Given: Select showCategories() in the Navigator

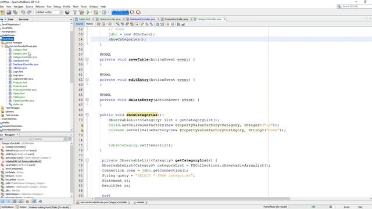Looking at the screenshot, I should (x=14, y=169).
